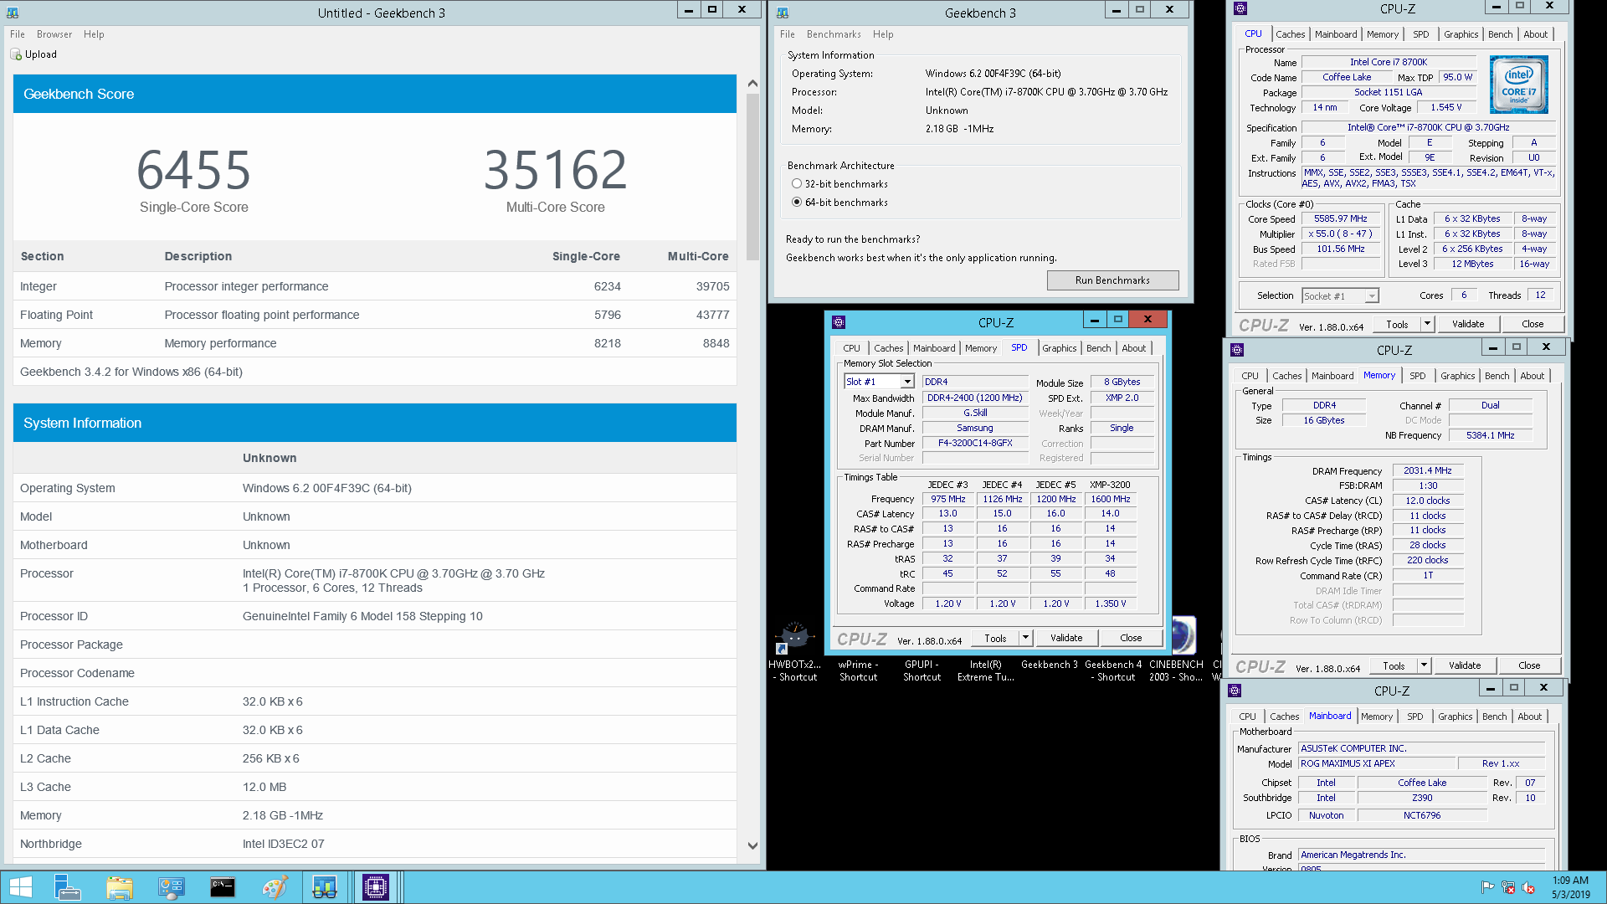Click the Part Number field F4-3200C14-8GFX
Viewport: 1607px width, 904px height.
(975, 444)
